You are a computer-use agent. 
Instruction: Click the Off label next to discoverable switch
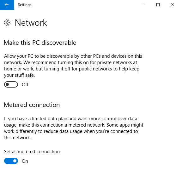[x=25, y=84]
